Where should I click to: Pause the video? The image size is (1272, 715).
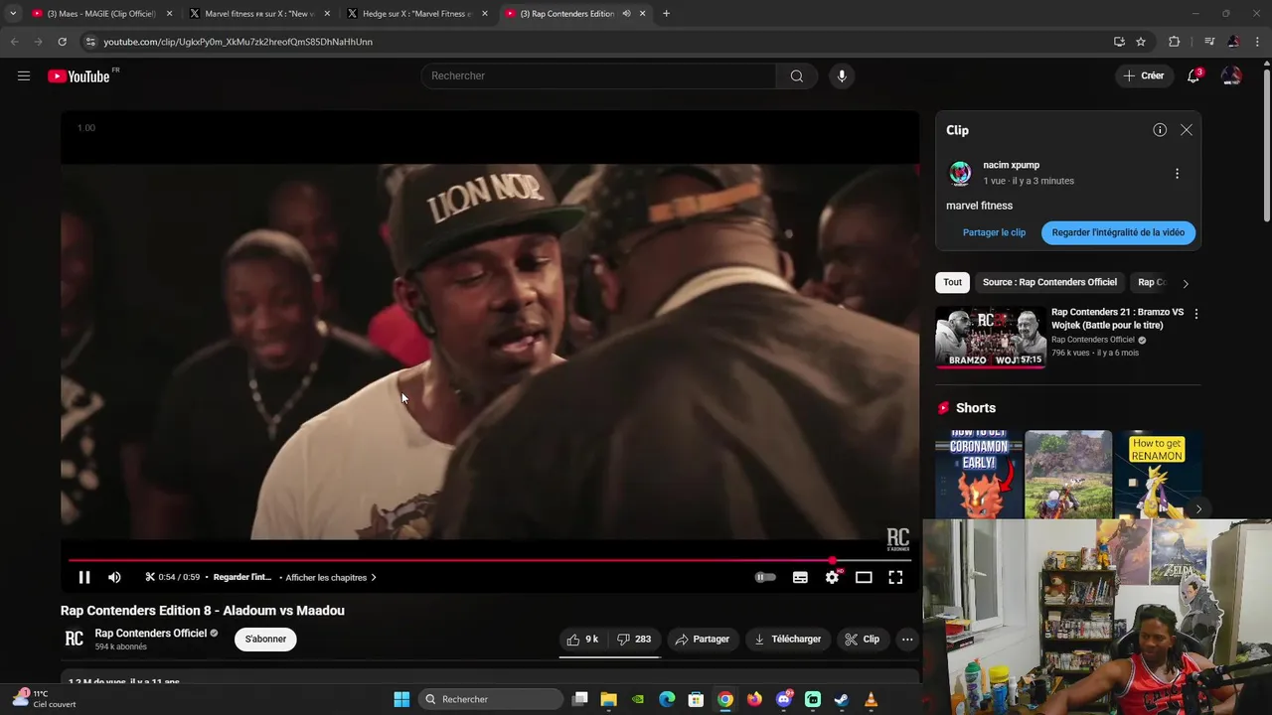click(84, 577)
